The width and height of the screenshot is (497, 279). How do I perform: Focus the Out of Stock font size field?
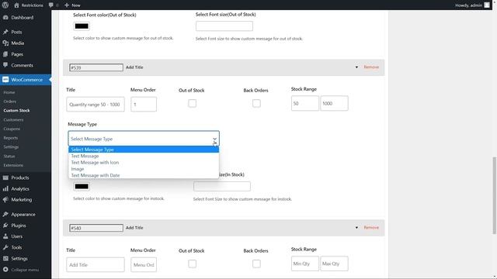[x=224, y=26]
